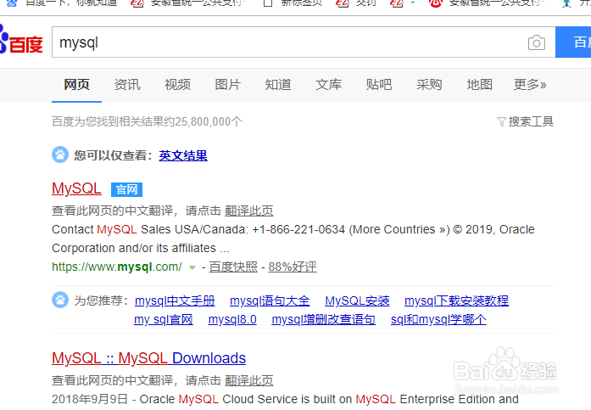
Task: Click the blue Baidu search button
Action: [x=573, y=42]
